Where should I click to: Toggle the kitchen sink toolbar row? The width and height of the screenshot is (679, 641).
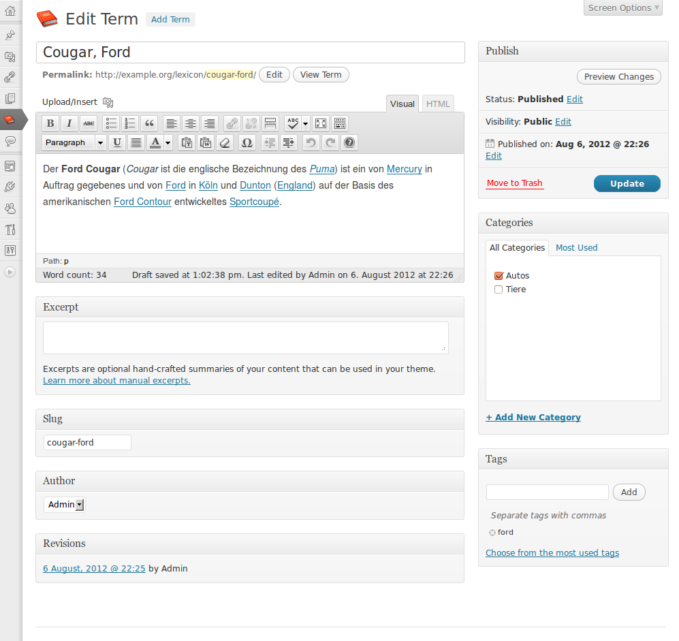coord(340,123)
